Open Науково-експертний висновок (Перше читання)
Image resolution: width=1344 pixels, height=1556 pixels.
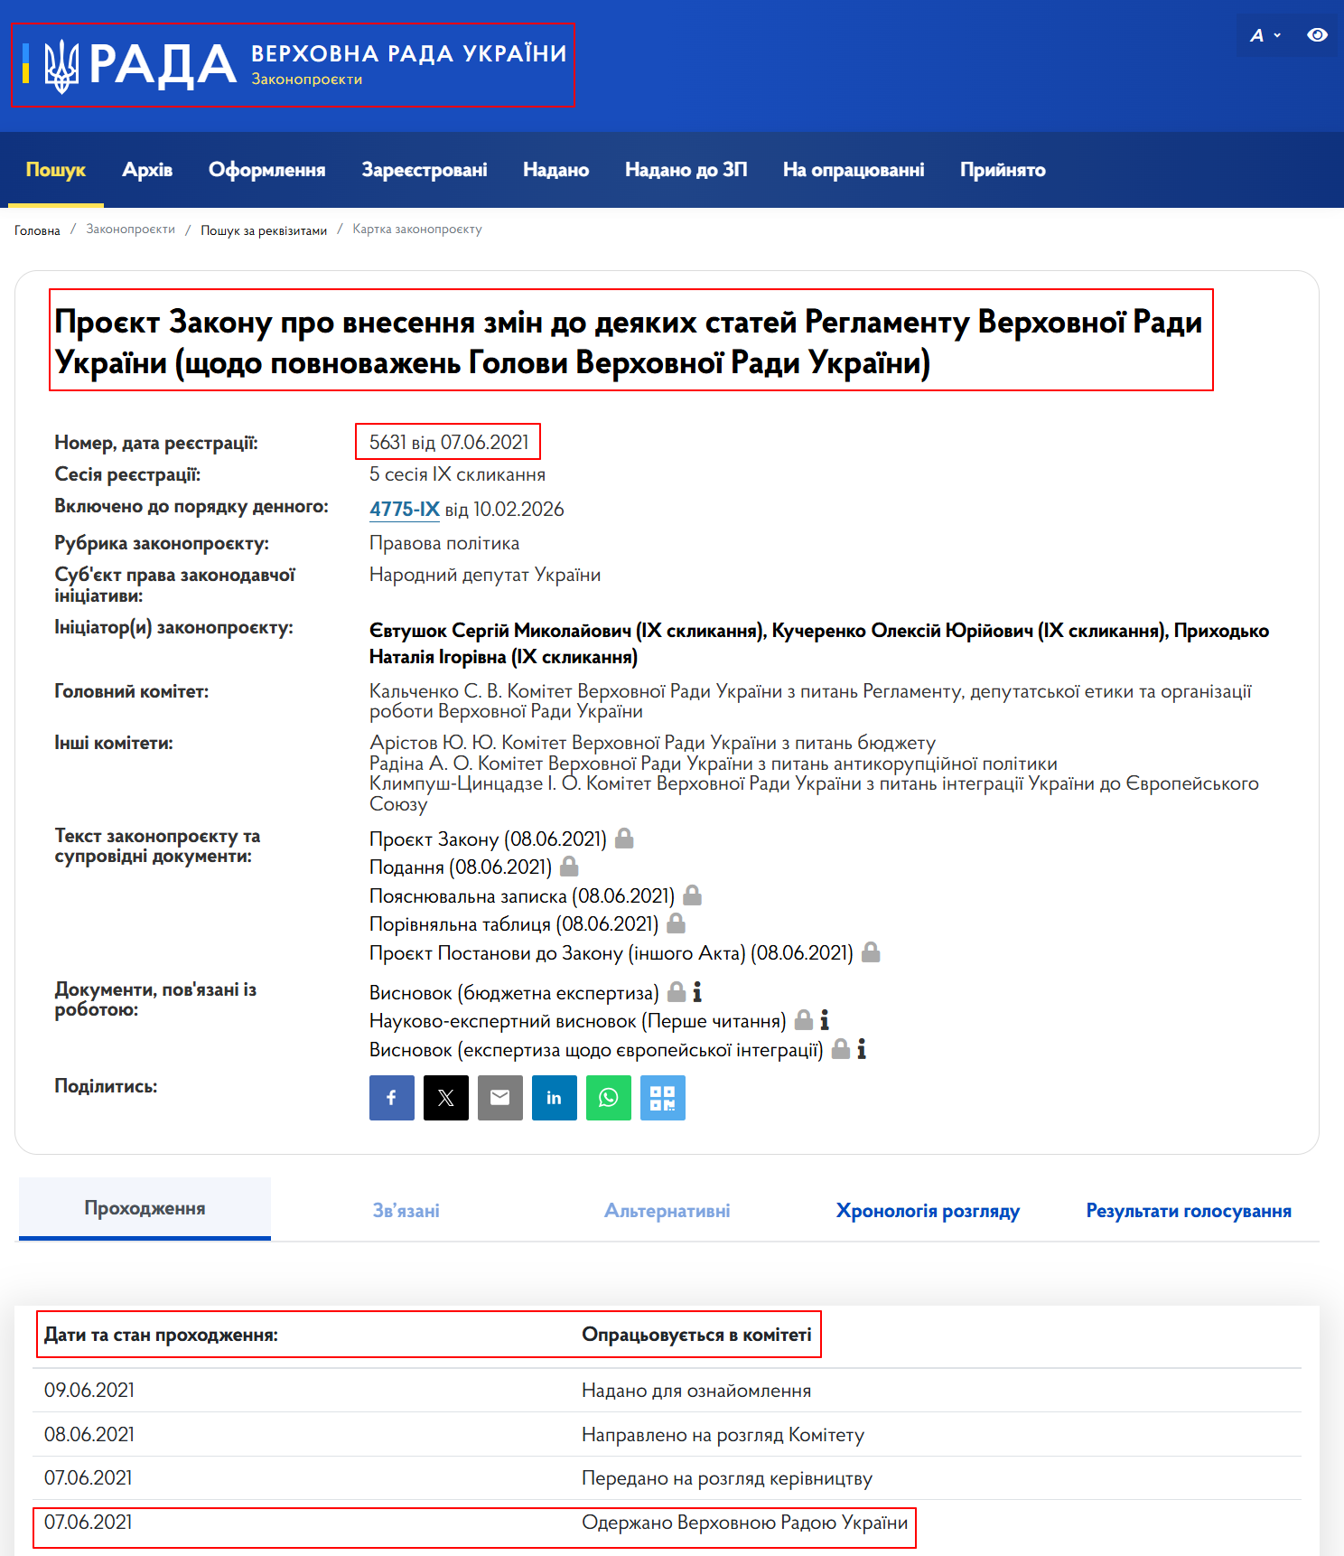tap(578, 1020)
